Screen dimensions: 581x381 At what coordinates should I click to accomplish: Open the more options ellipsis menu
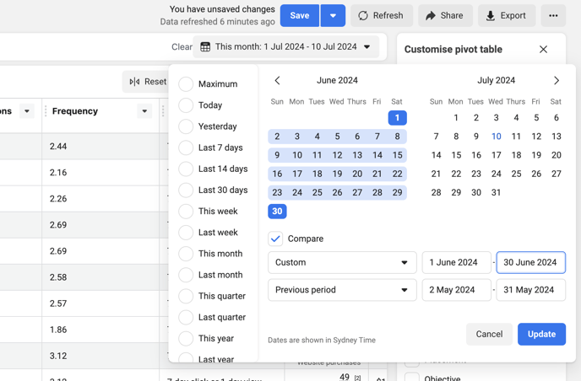click(553, 15)
